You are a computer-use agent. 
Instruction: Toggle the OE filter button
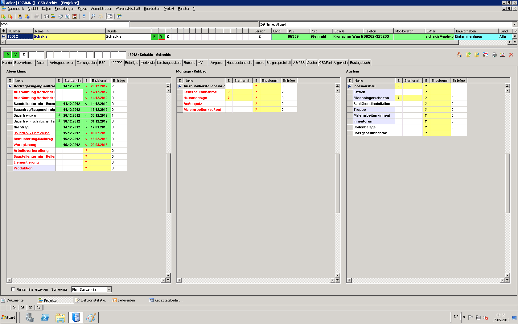coord(23,308)
